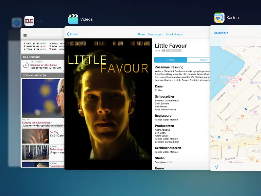
Task: Tap the Zusammenfassung heading
Action: pyautogui.click(x=169, y=67)
